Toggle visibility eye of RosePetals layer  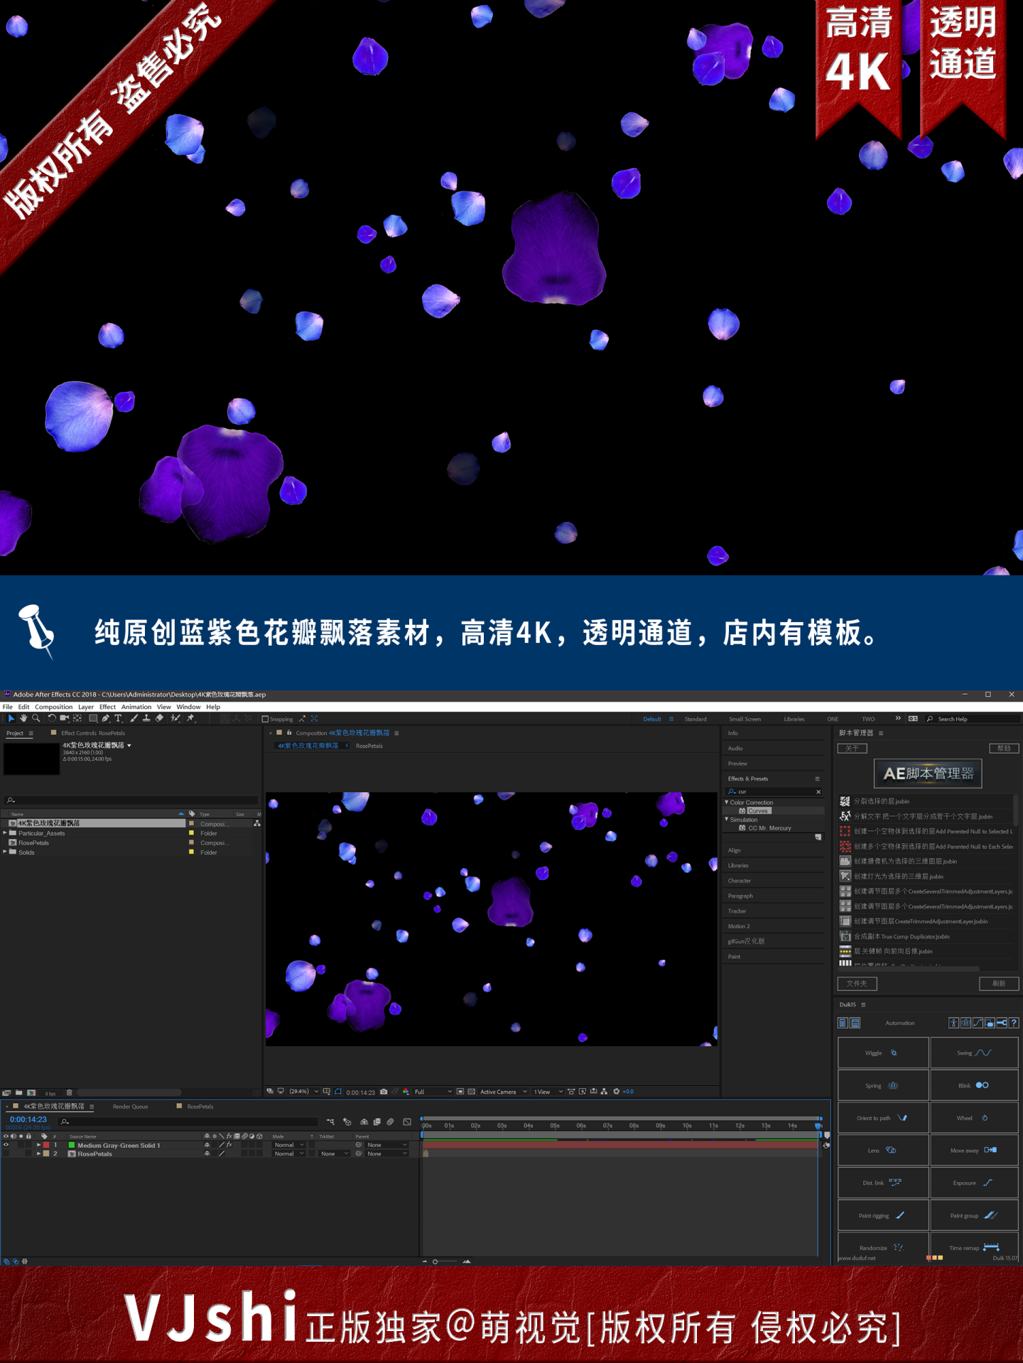pyautogui.click(x=6, y=1154)
